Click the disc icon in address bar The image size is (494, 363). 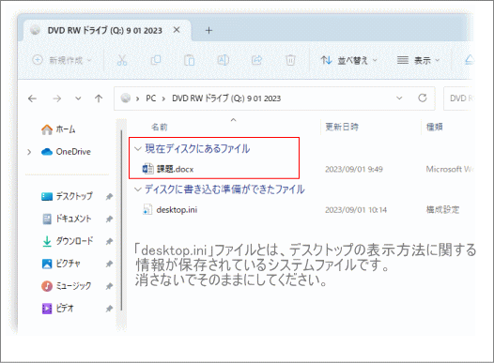pyautogui.click(x=126, y=98)
